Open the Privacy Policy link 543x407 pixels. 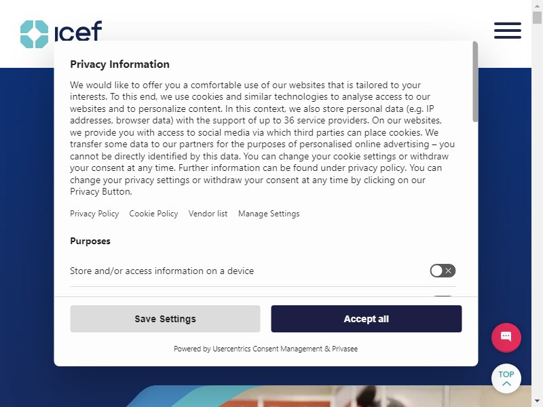pyautogui.click(x=94, y=214)
